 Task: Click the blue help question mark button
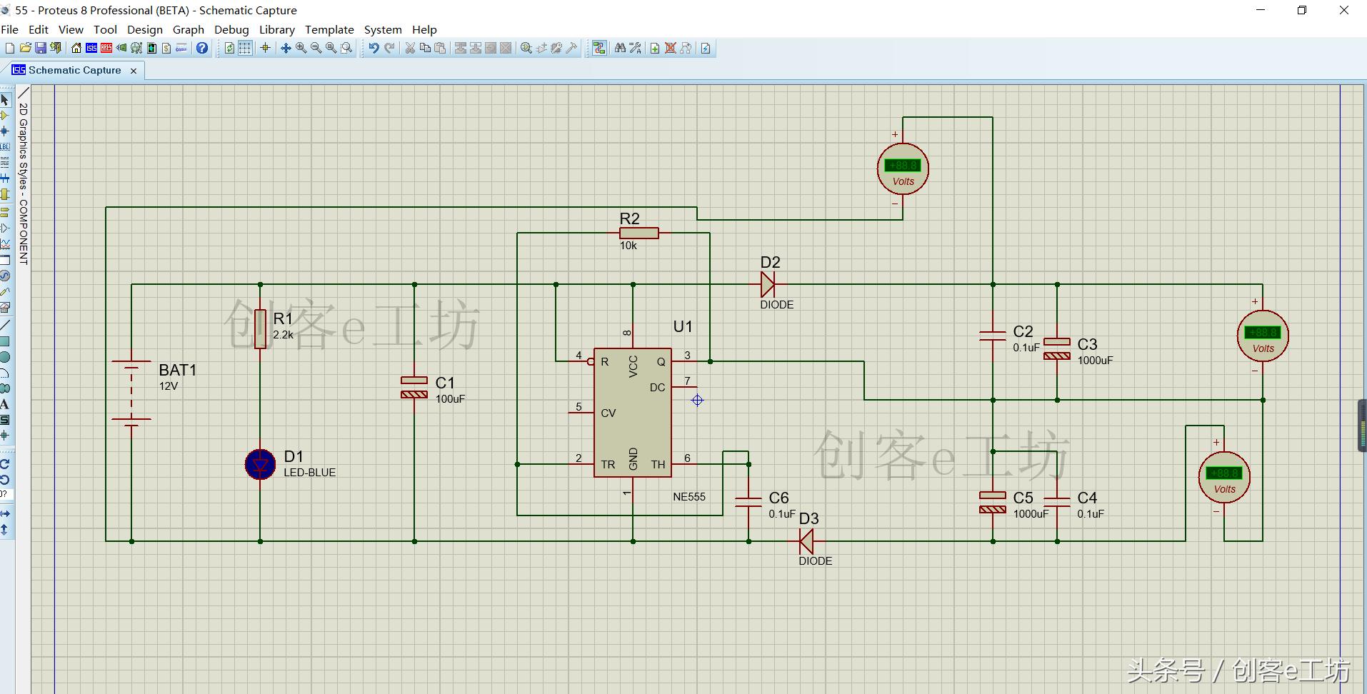coord(202,49)
